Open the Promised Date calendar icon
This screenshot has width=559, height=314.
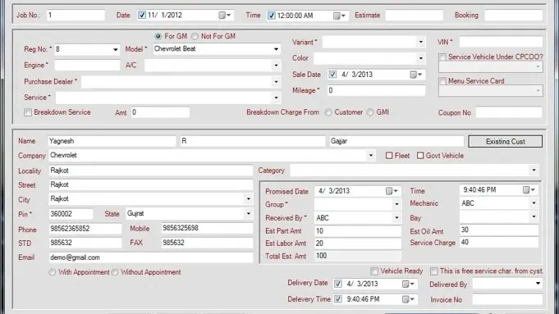[392, 191]
